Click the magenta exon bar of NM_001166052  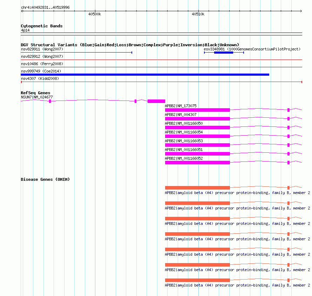197,163
